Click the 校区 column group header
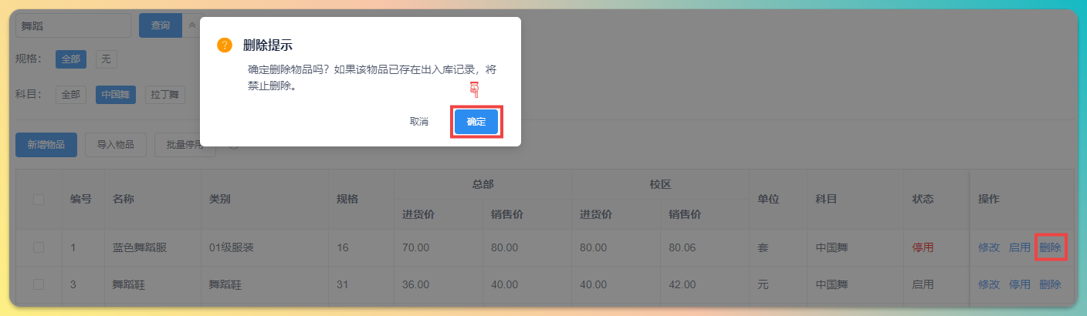The image size is (1087, 316). 661,184
